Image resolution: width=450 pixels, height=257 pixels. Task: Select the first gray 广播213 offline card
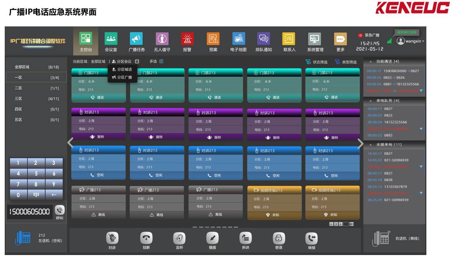(99, 202)
